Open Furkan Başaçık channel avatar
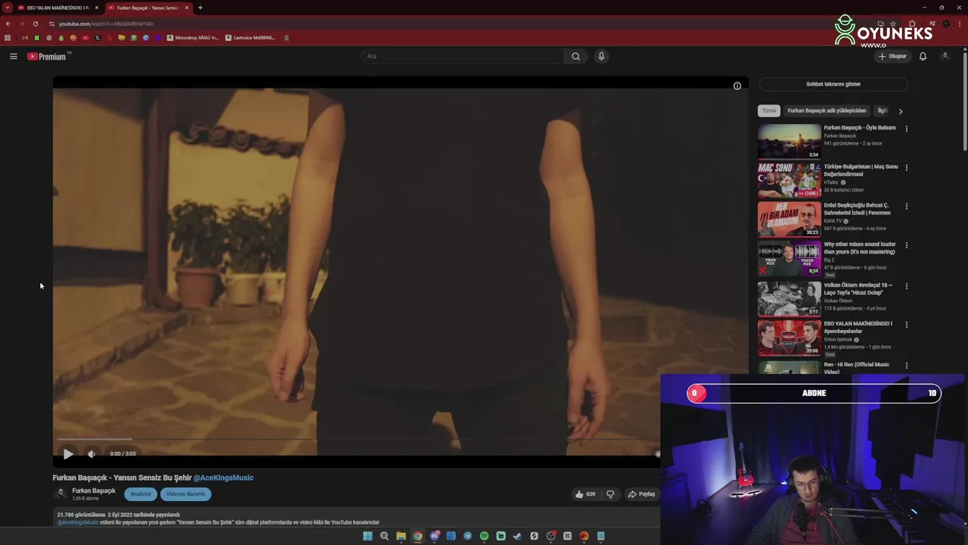Image resolution: width=968 pixels, height=545 pixels. 60,494
